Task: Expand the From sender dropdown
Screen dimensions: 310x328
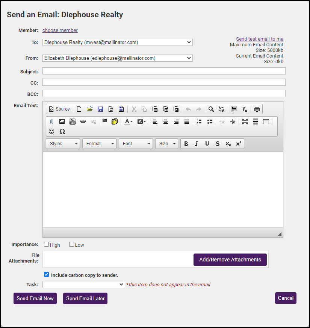Action: pyautogui.click(x=117, y=58)
